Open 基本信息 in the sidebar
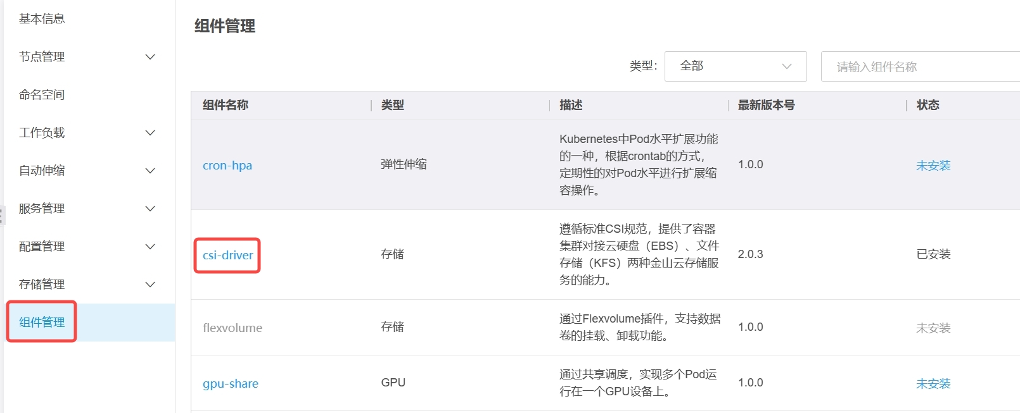1020x413 pixels. 42,19
